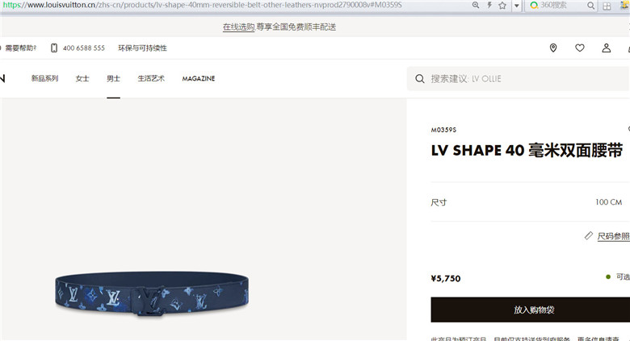The image size is (630, 341).
Task: Open the wishlist heart icon
Action: point(580,48)
